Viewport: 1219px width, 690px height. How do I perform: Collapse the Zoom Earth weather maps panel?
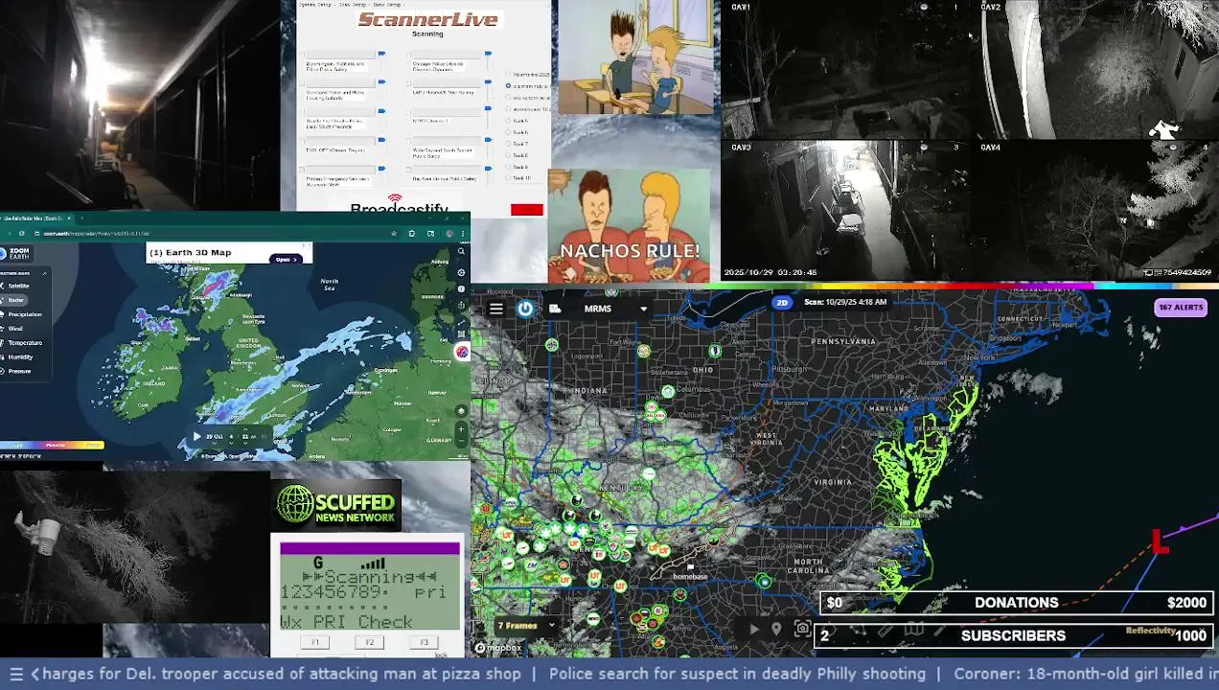(45, 273)
